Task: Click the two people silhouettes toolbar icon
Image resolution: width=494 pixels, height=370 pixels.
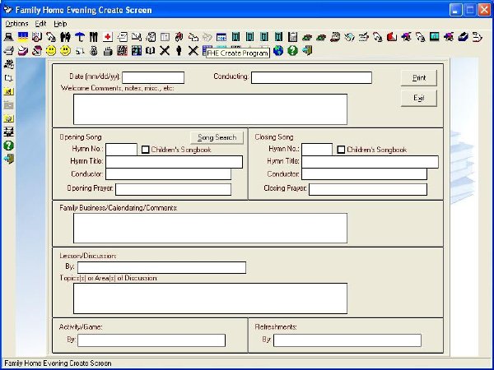Action: coord(65,37)
